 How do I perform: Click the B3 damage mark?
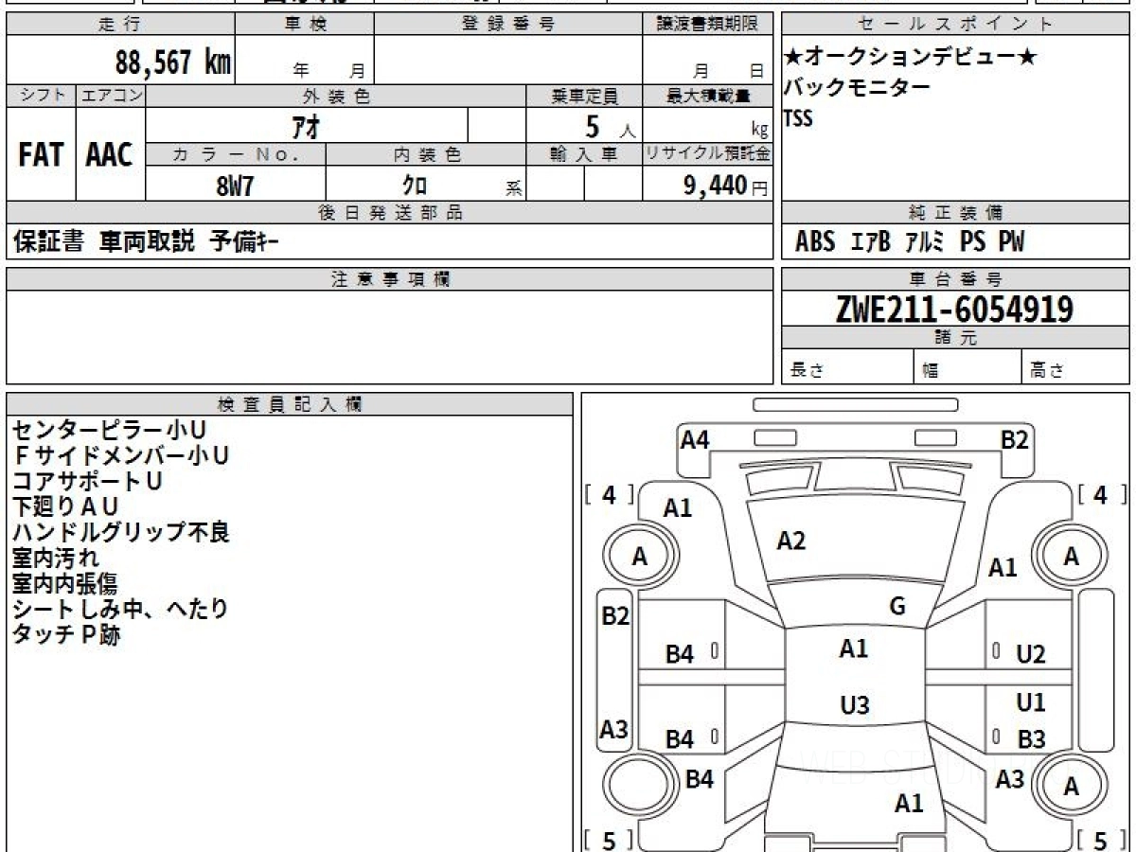click(x=1032, y=739)
